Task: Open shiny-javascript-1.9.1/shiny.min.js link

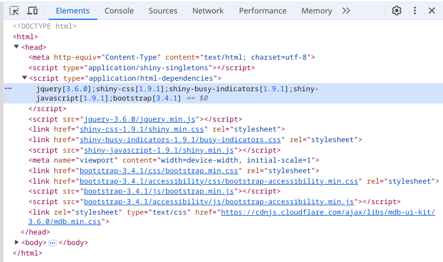Action: (x=159, y=150)
